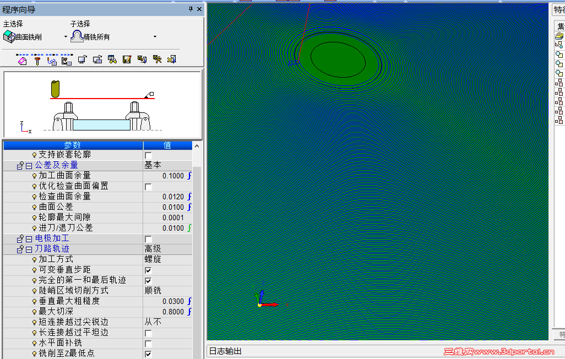Click the toolpath simulation monitor icon
The width and height of the screenshot is (565, 359).
82,59
